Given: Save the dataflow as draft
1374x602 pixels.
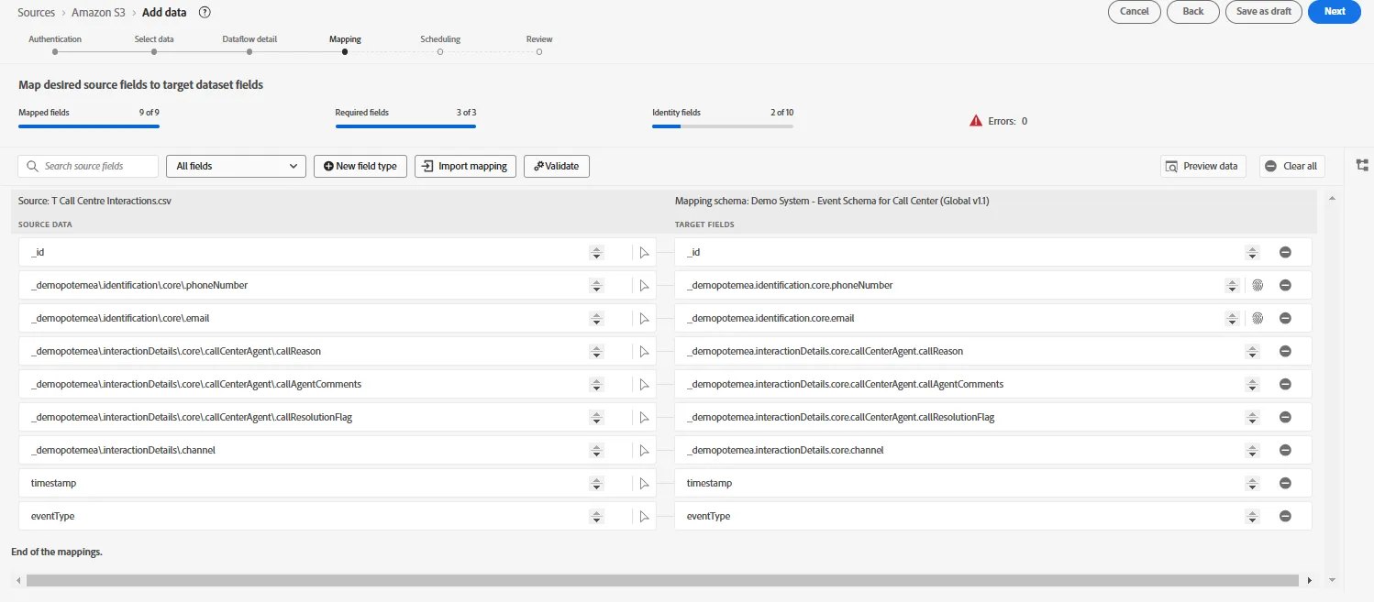Looking at the screenshot, I should pos(1264,12).
